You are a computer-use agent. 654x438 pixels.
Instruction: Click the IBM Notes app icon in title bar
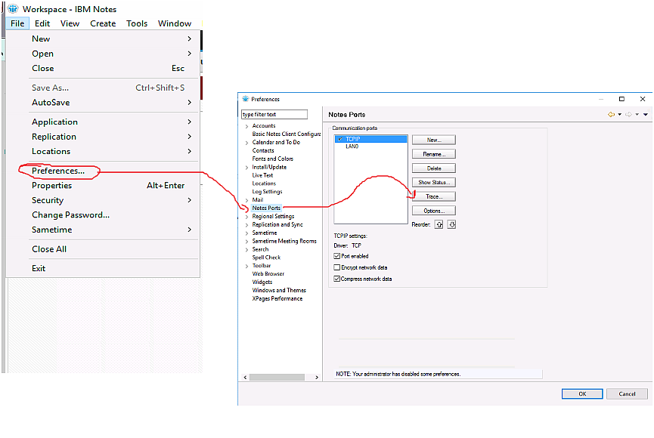pos(13,9)
